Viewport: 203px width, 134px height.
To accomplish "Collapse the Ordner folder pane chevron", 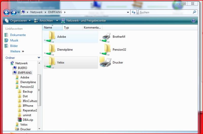I will pos(39,58).
